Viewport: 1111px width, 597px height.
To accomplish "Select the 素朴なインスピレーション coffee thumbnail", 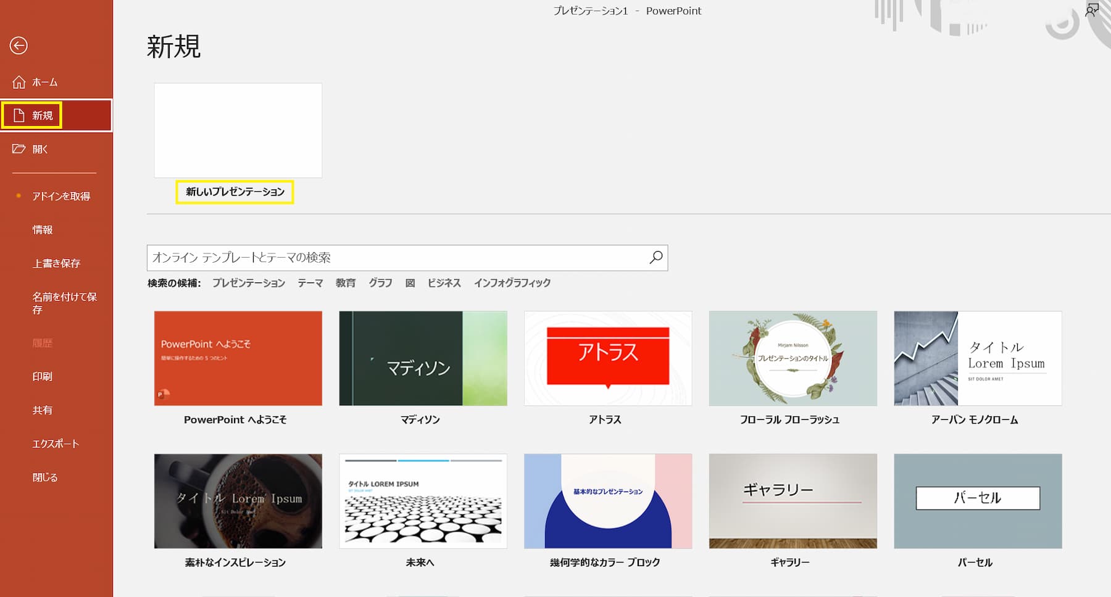I will 238,501.
